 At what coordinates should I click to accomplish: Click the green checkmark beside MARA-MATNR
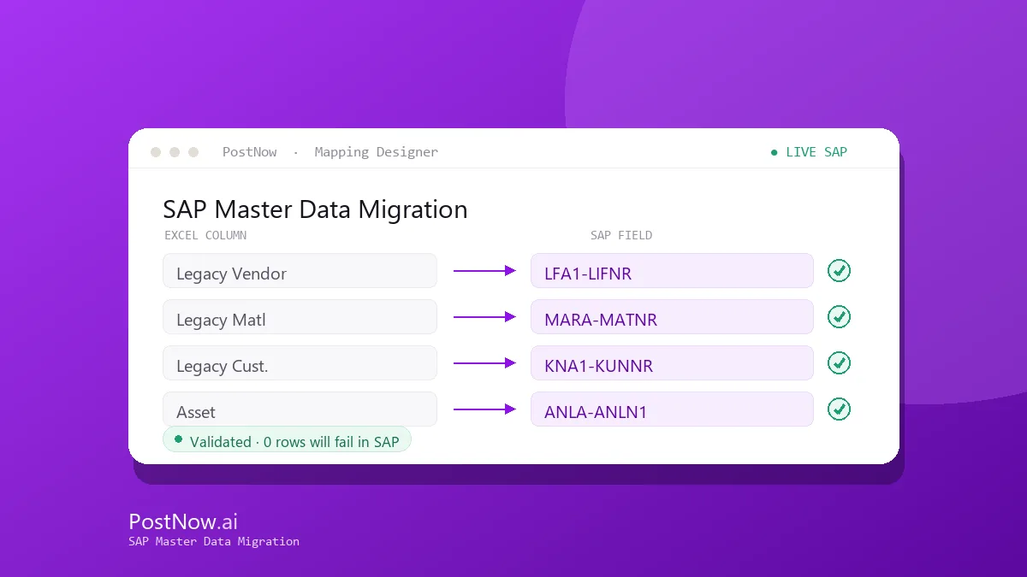click(839, 317)
